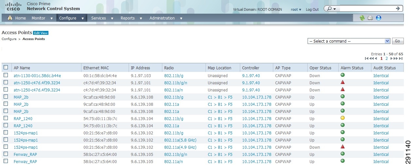412x165 pixels.
Task: Expand the Administration menu arrow
Action: (181, 18)
